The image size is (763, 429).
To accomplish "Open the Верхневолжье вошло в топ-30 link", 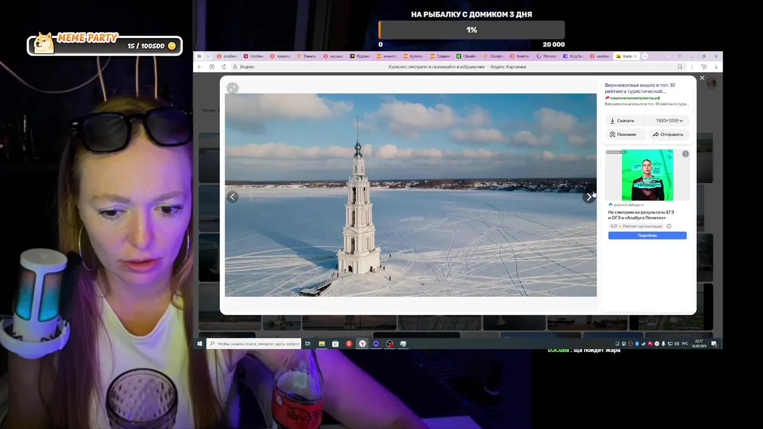I will point(640,88).
